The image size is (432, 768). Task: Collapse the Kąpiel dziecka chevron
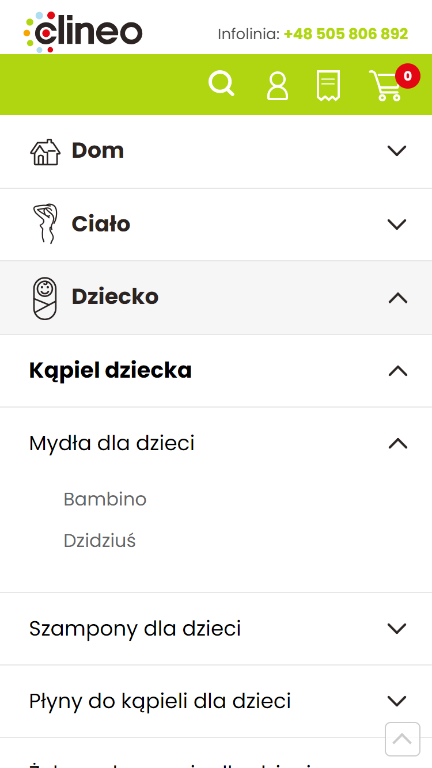click(397, 371)
